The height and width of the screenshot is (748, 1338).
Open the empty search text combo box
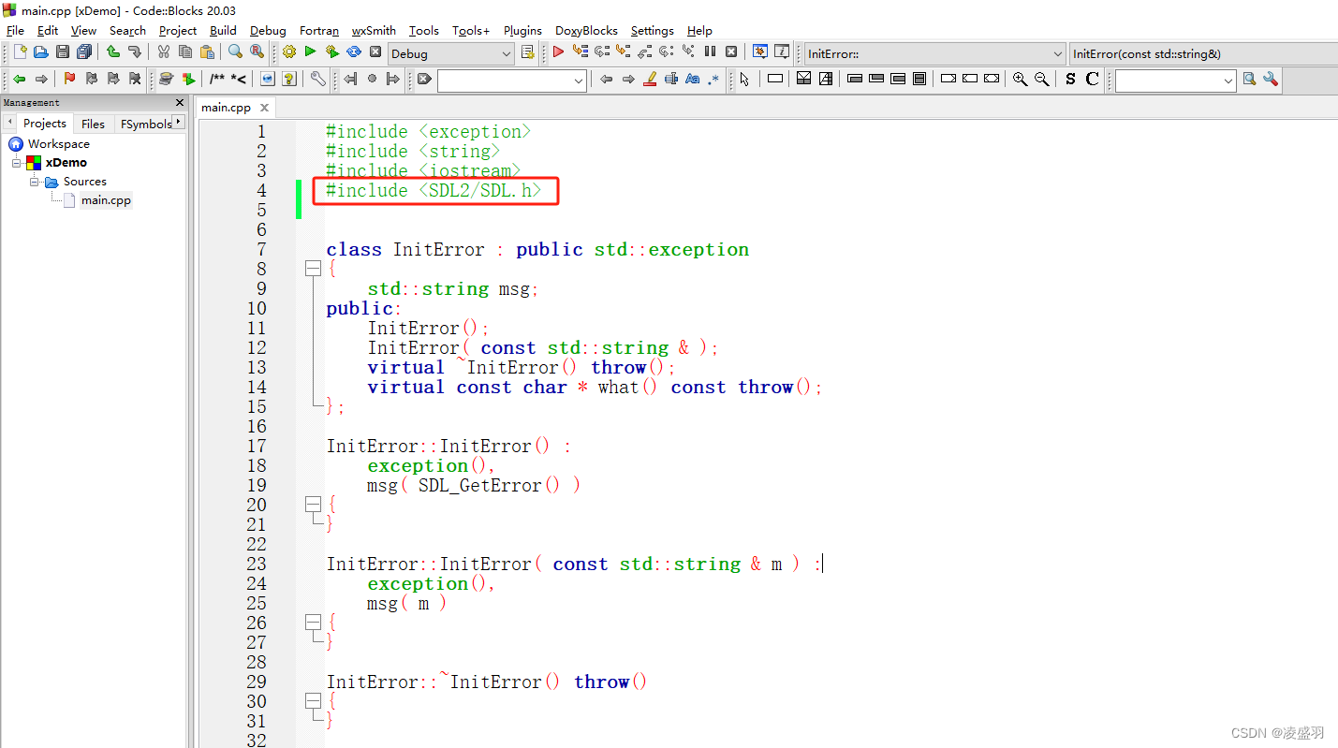512,81
